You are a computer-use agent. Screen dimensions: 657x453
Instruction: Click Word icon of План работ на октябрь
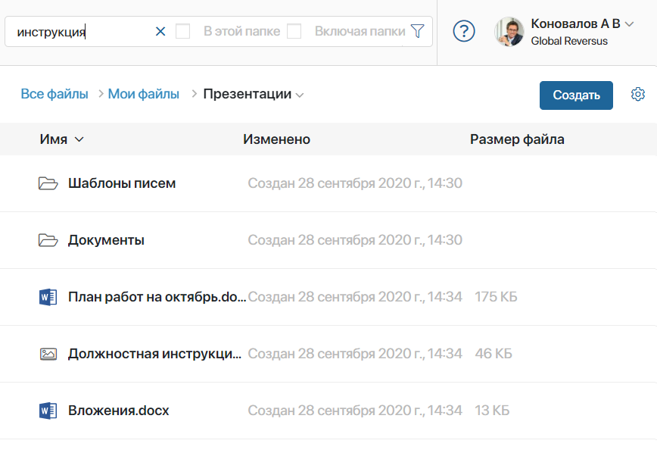pos(48,297)
